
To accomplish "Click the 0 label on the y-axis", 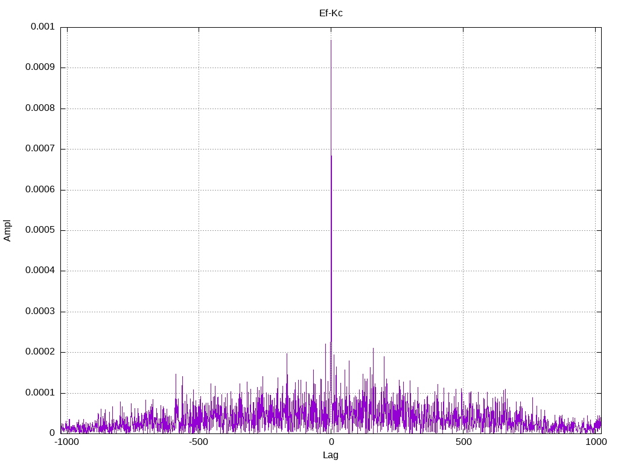I will 52,433.
